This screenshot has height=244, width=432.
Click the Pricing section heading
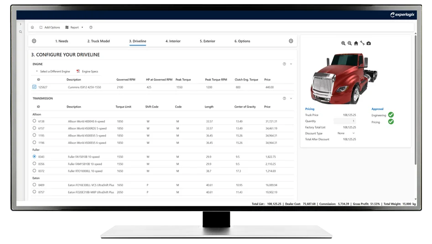[310, 109]
